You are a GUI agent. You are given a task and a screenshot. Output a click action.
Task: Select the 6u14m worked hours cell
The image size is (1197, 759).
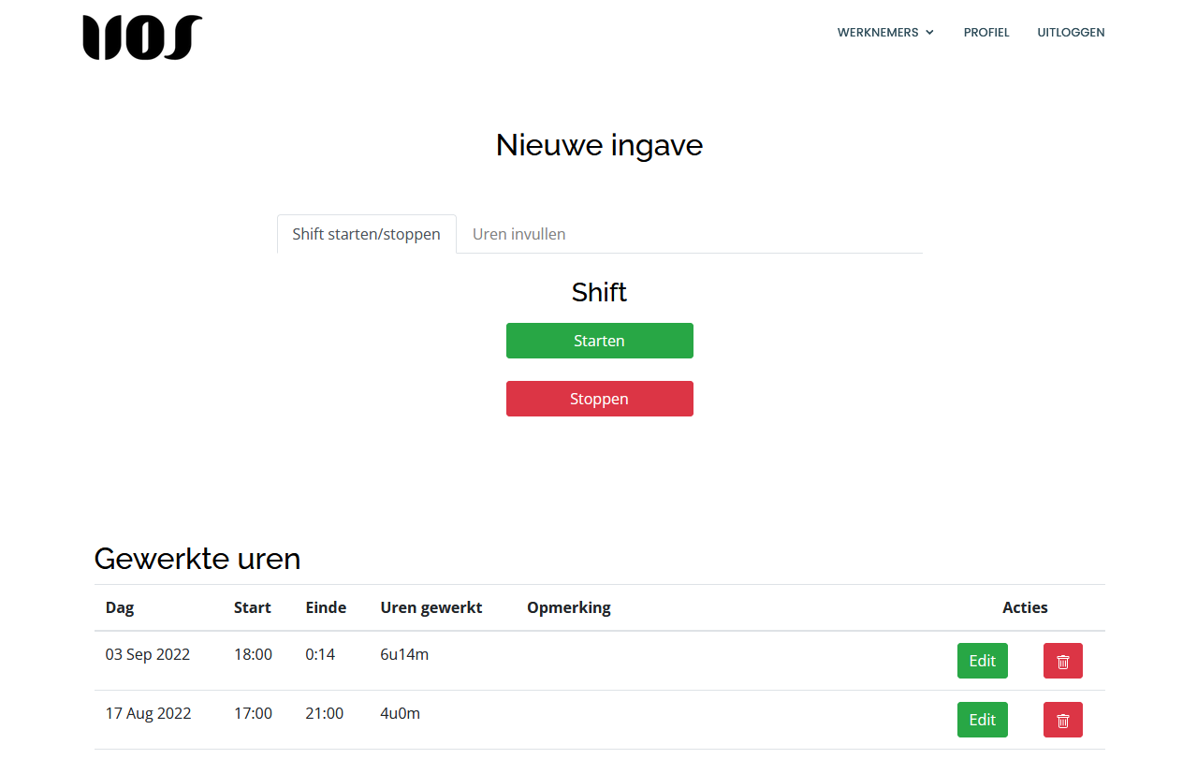[404, 654]
